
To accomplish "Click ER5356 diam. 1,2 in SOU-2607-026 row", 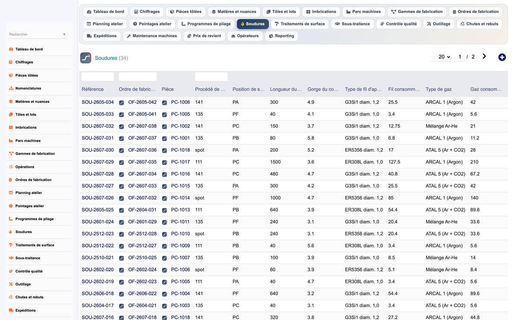I will [364, 198].
